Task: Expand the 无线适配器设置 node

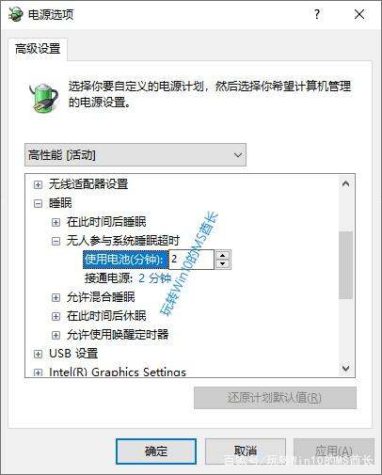Action: 38,184
